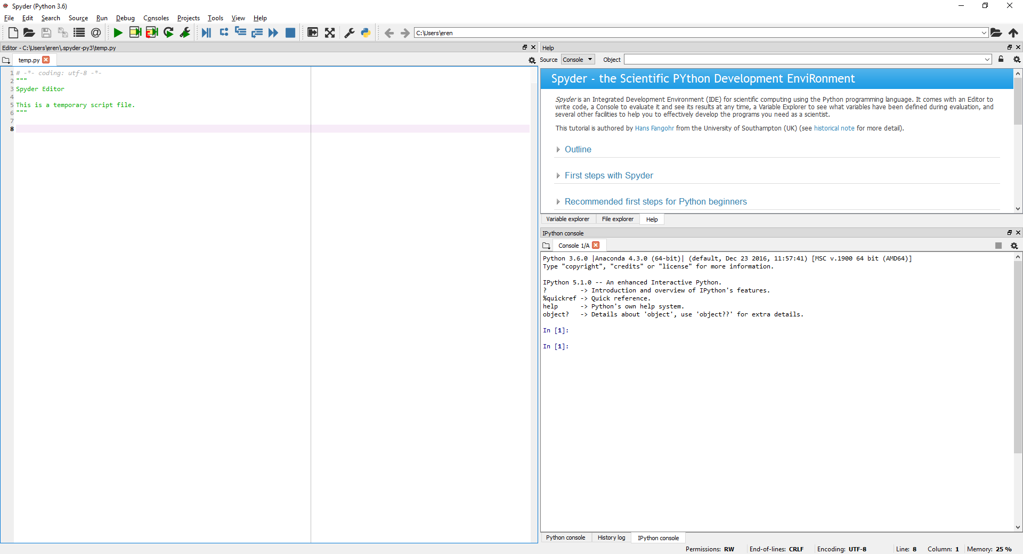
Task: Open the working directory path dropdown
Action: pyautogui.click(x=984, y=32)
